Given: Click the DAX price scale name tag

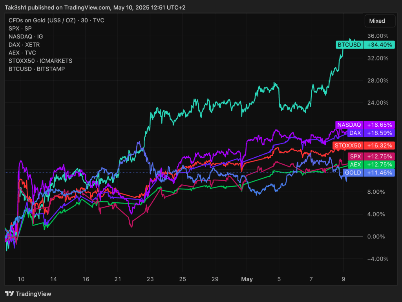Looking at the screenshot, I should point(355,133).
